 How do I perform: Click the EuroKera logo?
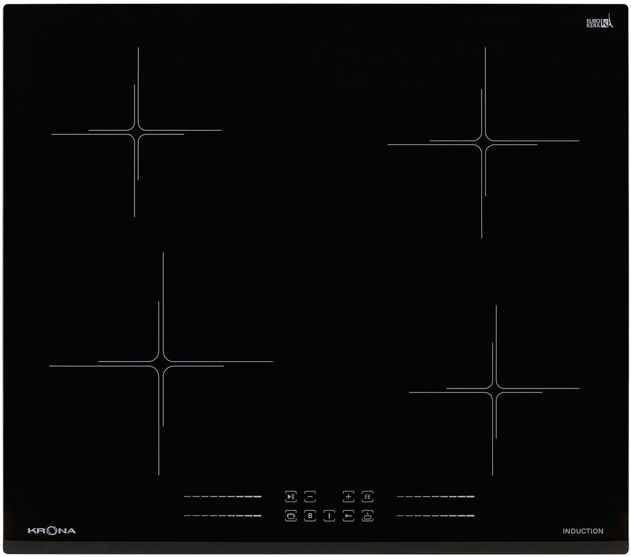(599, 21)
